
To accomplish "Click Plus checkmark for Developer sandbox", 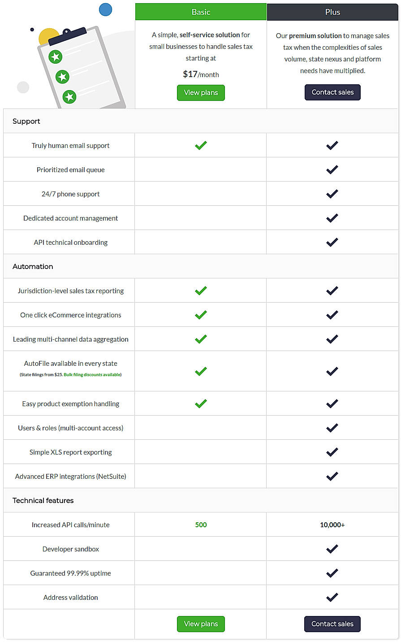I will 332,549.
